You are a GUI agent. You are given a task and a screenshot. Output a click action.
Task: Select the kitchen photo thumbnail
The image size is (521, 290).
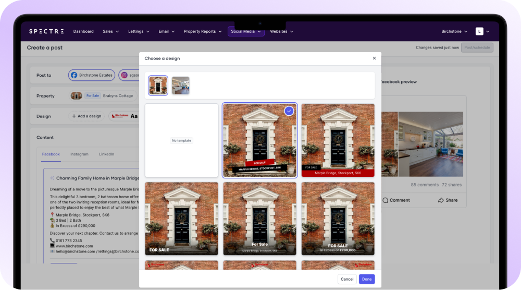180,86
